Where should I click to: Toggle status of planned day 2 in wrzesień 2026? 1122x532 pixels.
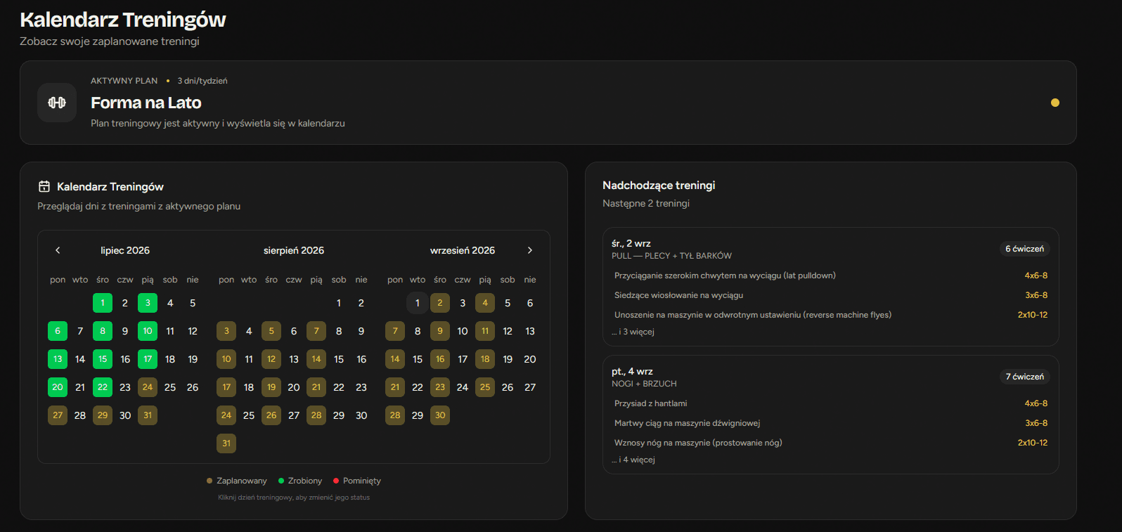(x=440, y=303)
